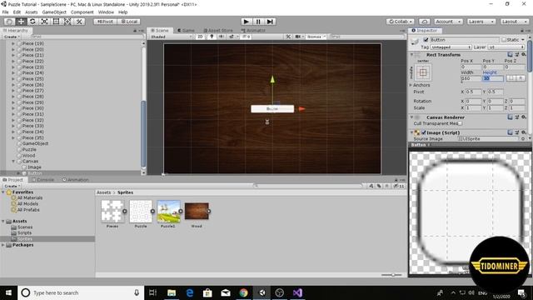Toggle the Pivot handle position button
The image size is (533, 300).
click(x=106, y=22)
